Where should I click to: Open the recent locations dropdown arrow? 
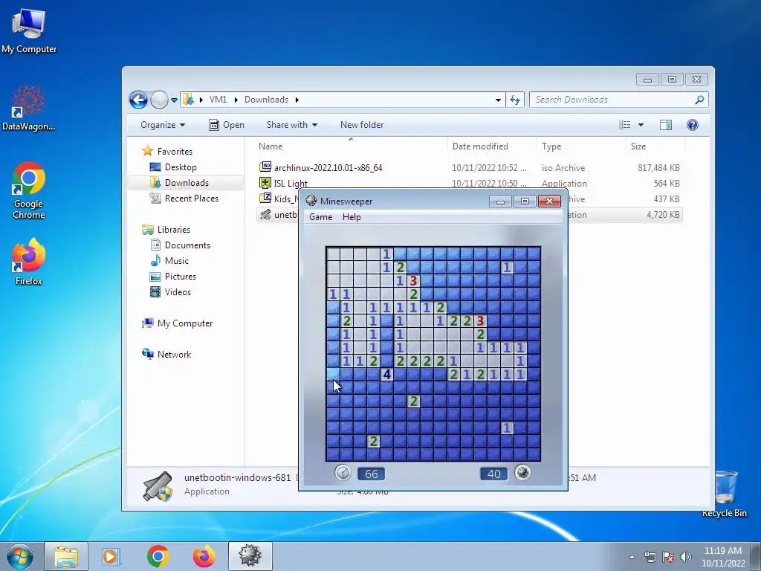[174, 100]
